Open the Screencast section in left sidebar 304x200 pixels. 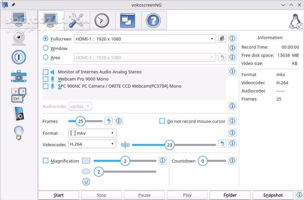pyautogui.click(x=19, y=20)
